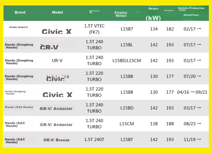The width and height of the screenshot is (212, 154).
Task: Click power "130" in the 07/20 row
Action: 154,76
